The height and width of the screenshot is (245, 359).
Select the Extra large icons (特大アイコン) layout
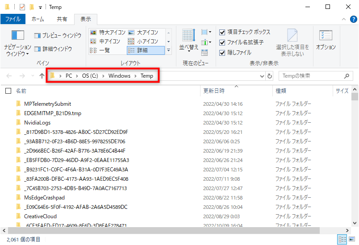coord(108,33)
